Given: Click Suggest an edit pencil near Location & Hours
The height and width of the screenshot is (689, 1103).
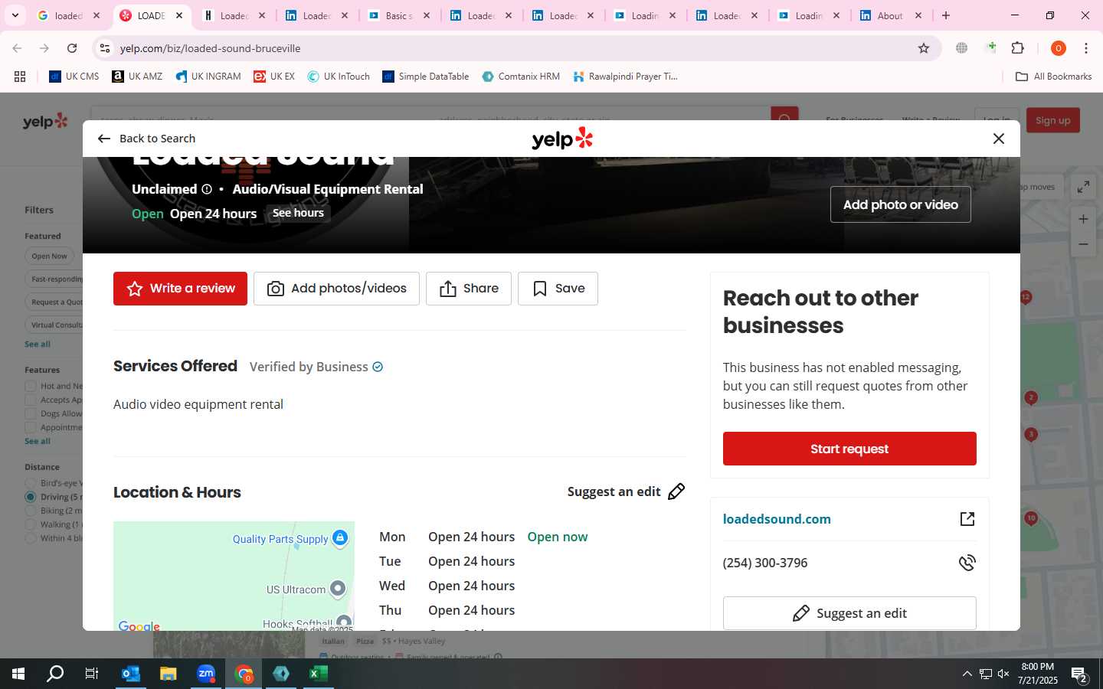Looking at the screenshot, I should point(676,491).
